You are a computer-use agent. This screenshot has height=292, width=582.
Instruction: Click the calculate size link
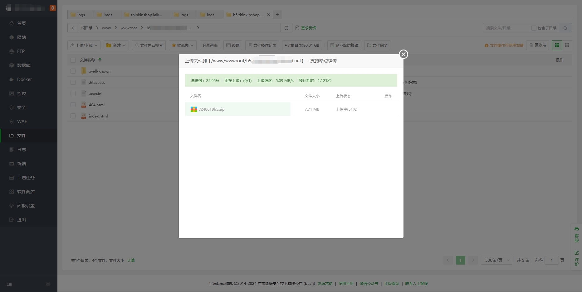(x=131, y=260)
